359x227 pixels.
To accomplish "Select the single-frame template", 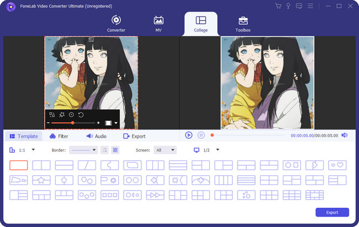I will (x=19, y=165).
